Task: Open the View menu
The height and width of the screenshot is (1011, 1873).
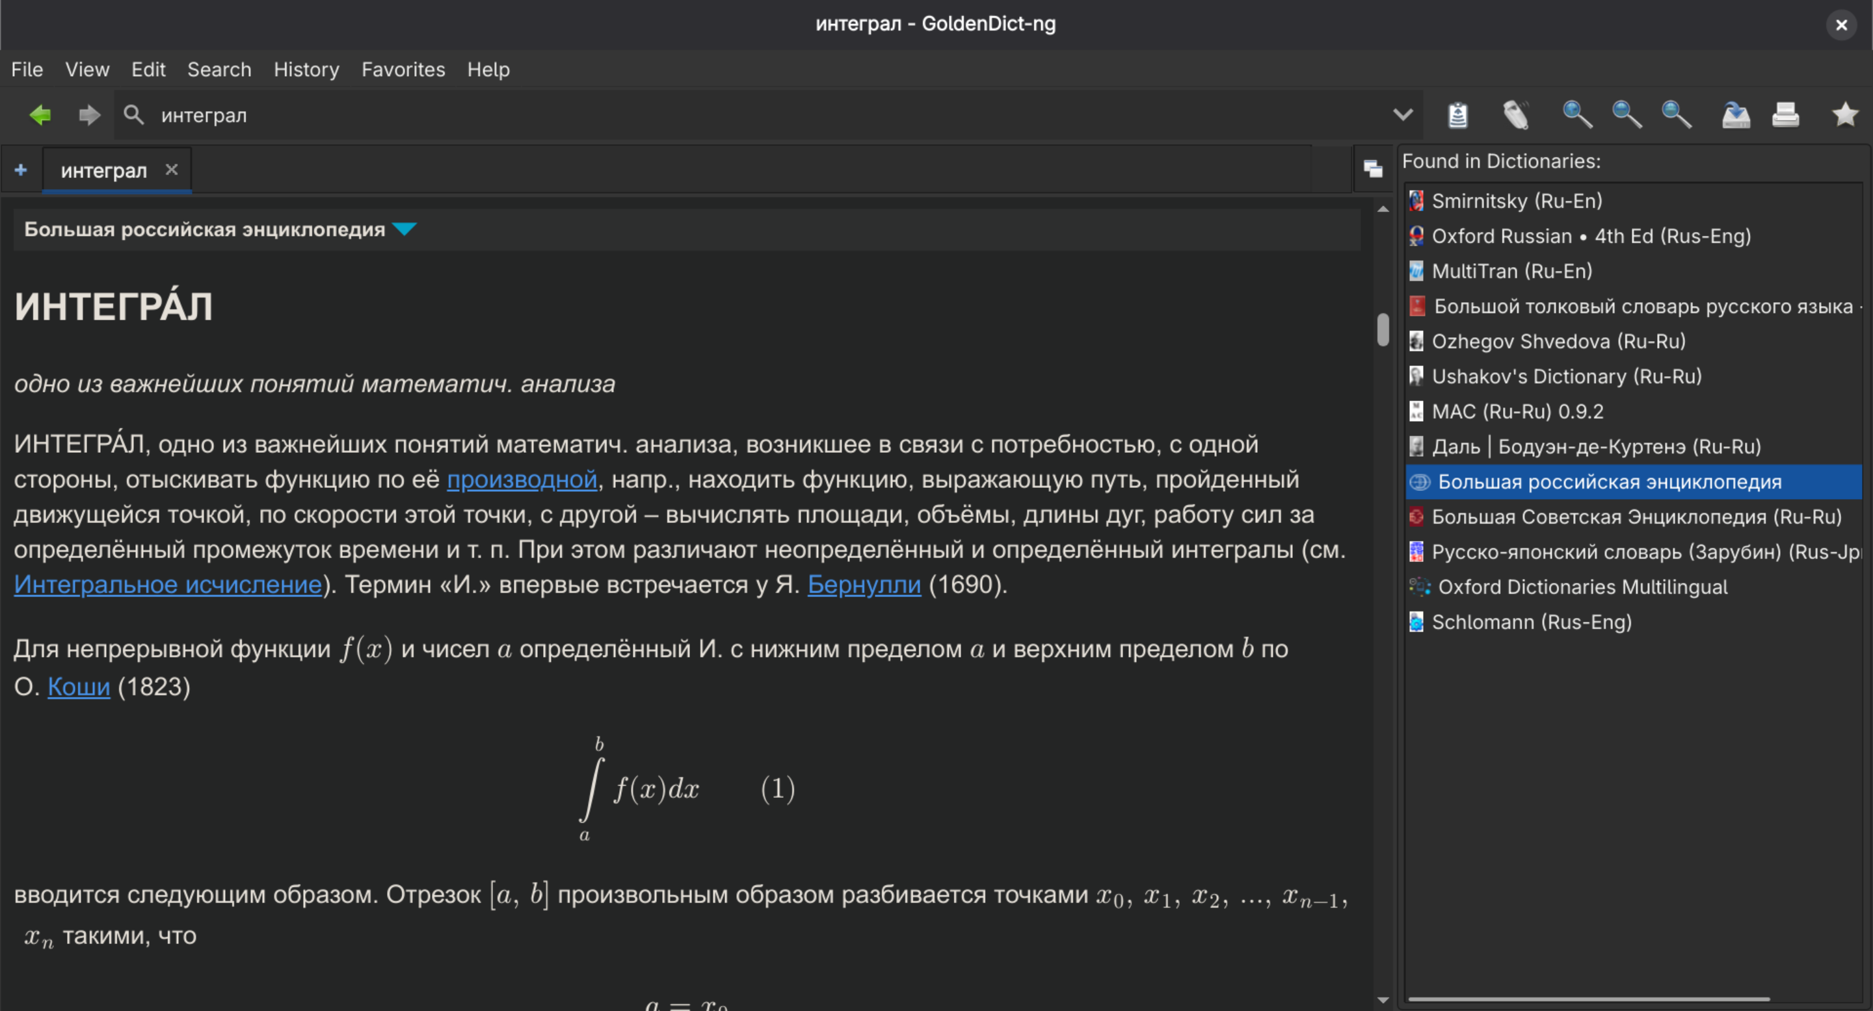Action: (x=87, y=70)
